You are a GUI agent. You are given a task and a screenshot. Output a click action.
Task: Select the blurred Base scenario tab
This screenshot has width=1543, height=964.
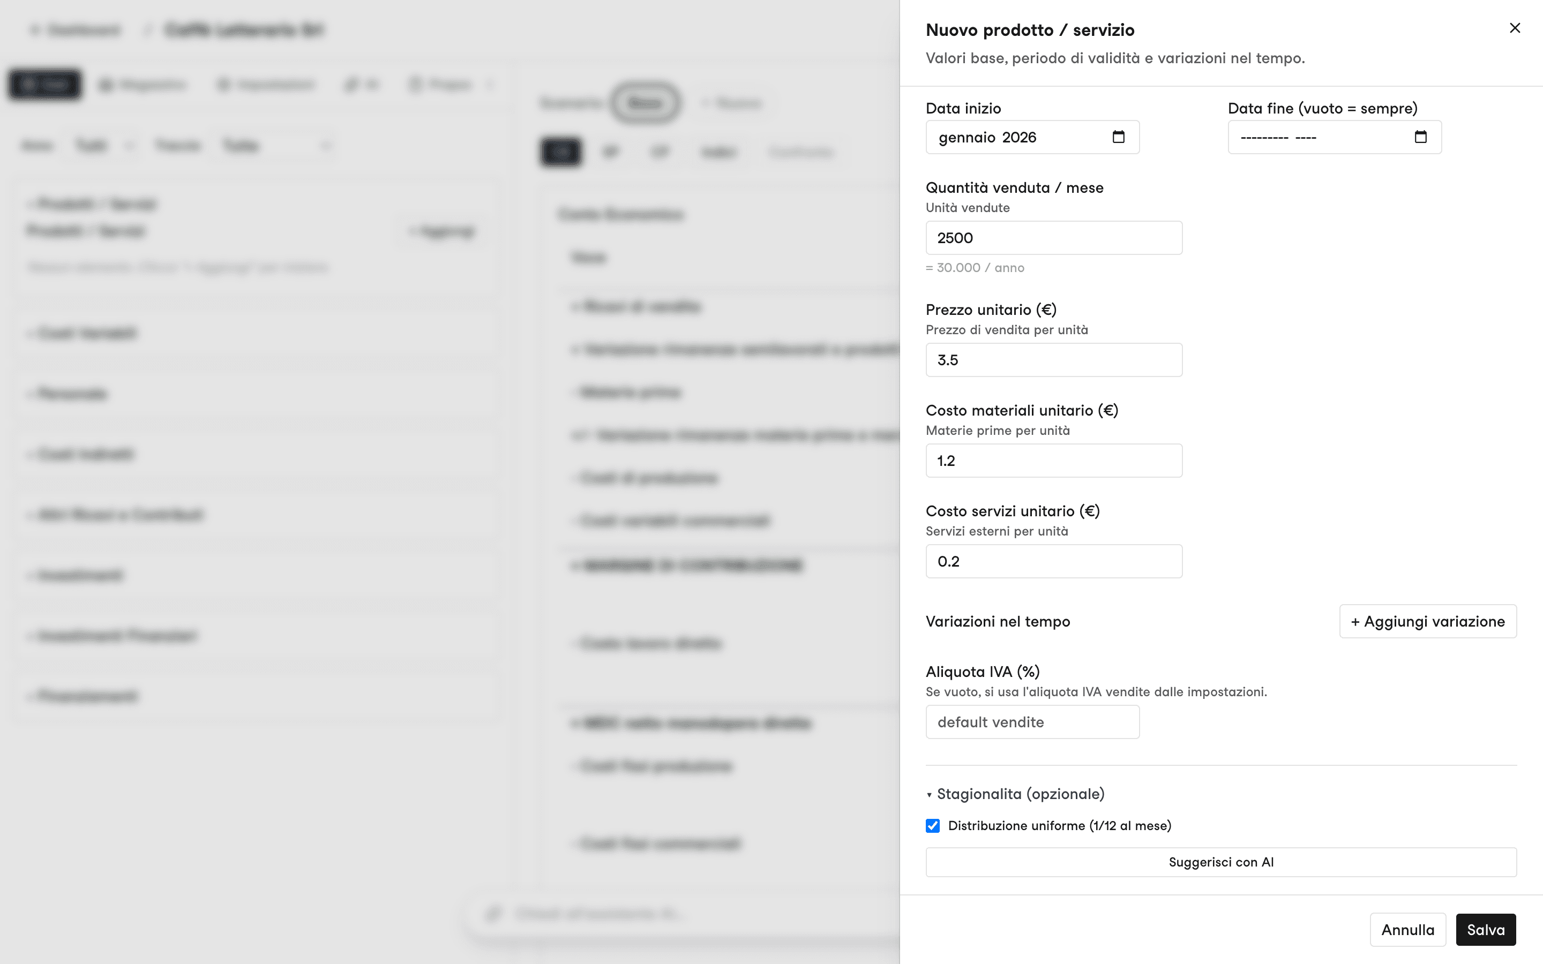645,103
